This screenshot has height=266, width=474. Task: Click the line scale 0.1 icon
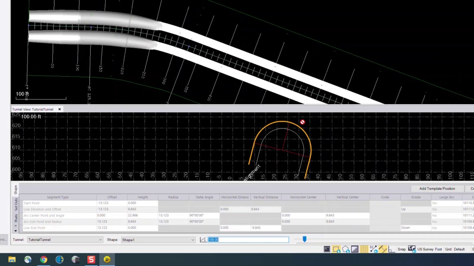point(373,249)
